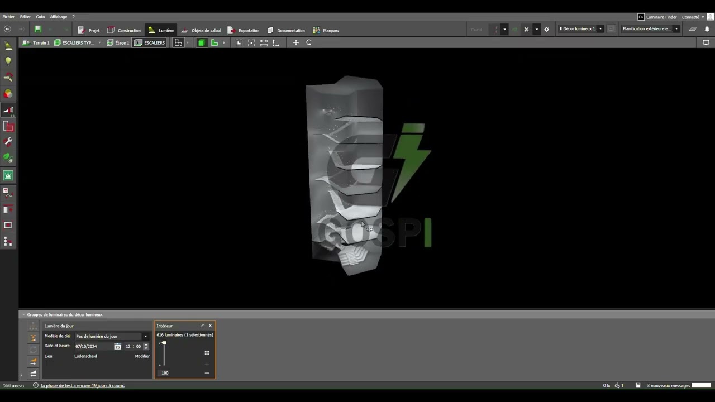Screen dimensions: 715x402
Task: Toggle the green L-shaped view icon
Action: point(214,42)
